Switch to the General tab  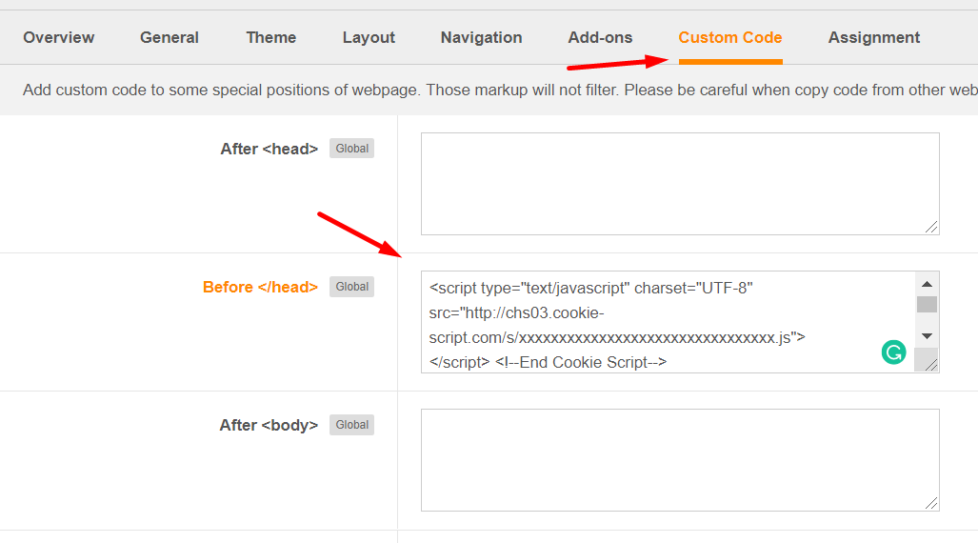(169, 37)
